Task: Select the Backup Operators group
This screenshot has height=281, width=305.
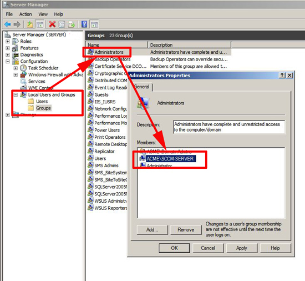Action: [x=113, y=59]
